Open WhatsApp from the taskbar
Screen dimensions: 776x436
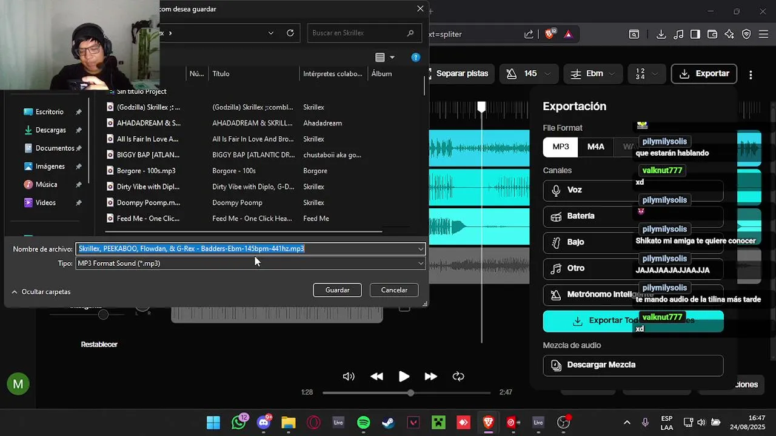point(239,422)
